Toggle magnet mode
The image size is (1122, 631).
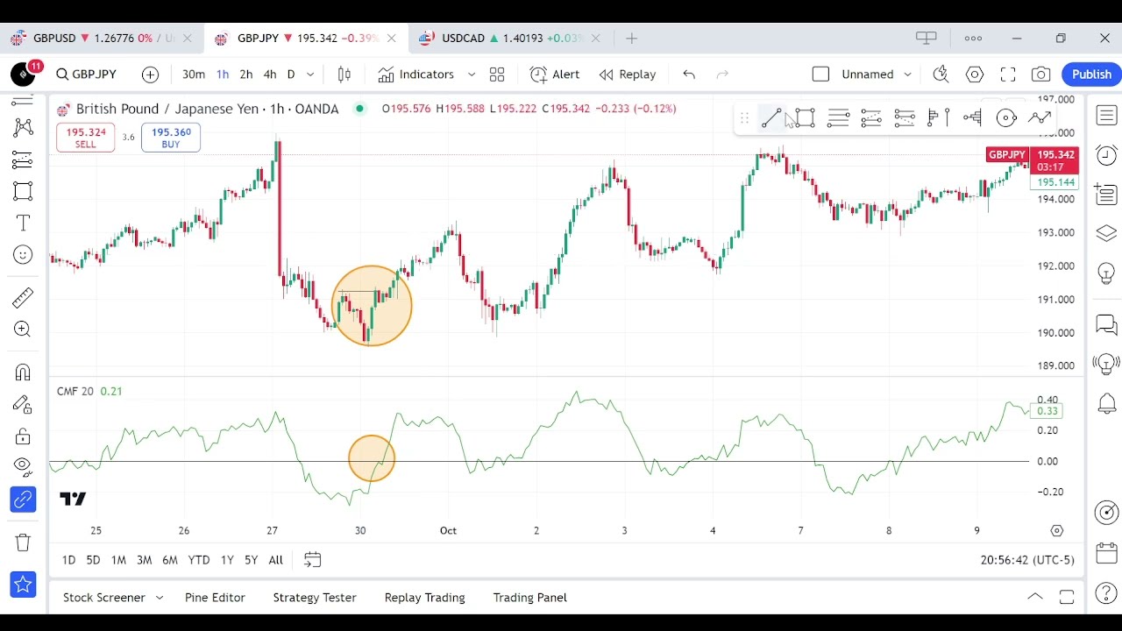pos(23,372)
